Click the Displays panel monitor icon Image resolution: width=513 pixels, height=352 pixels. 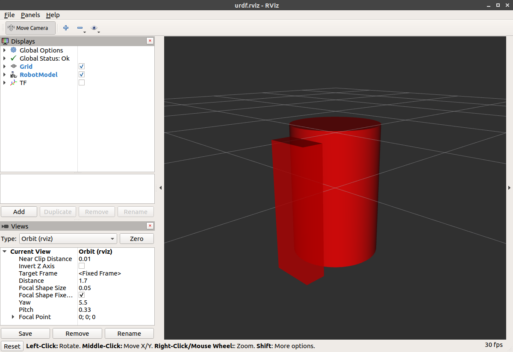pos(5,41)
